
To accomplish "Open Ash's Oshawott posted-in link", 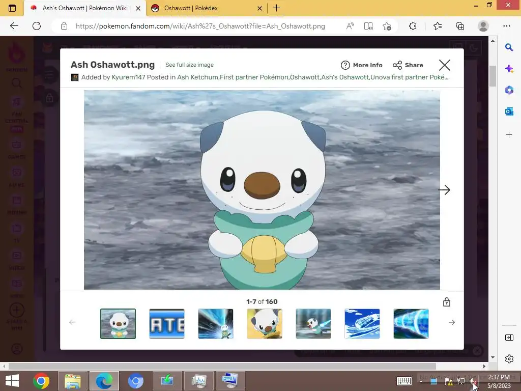I will point(345,77).
